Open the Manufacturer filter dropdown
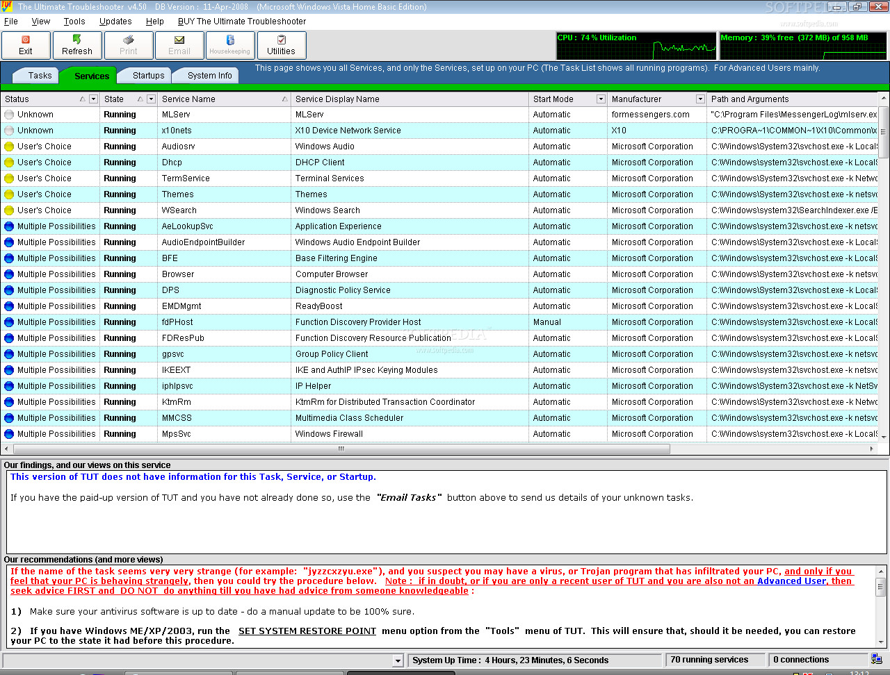890x675 pixels. point(700,99)
